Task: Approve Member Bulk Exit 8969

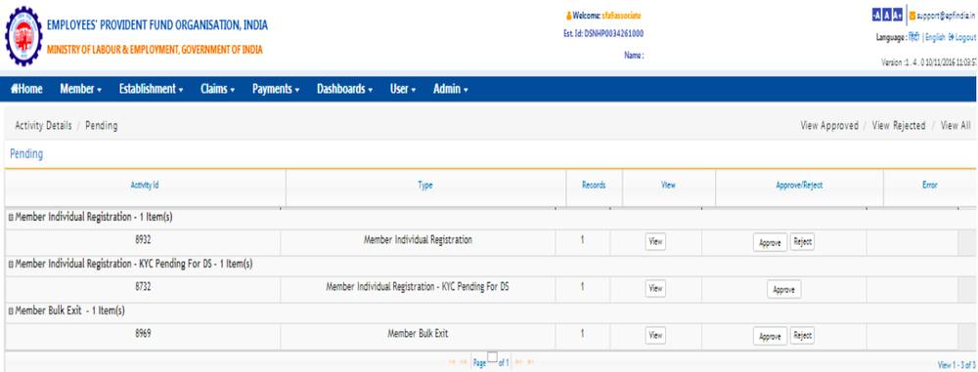Action: pyautogui.click(x=771, y=336)
